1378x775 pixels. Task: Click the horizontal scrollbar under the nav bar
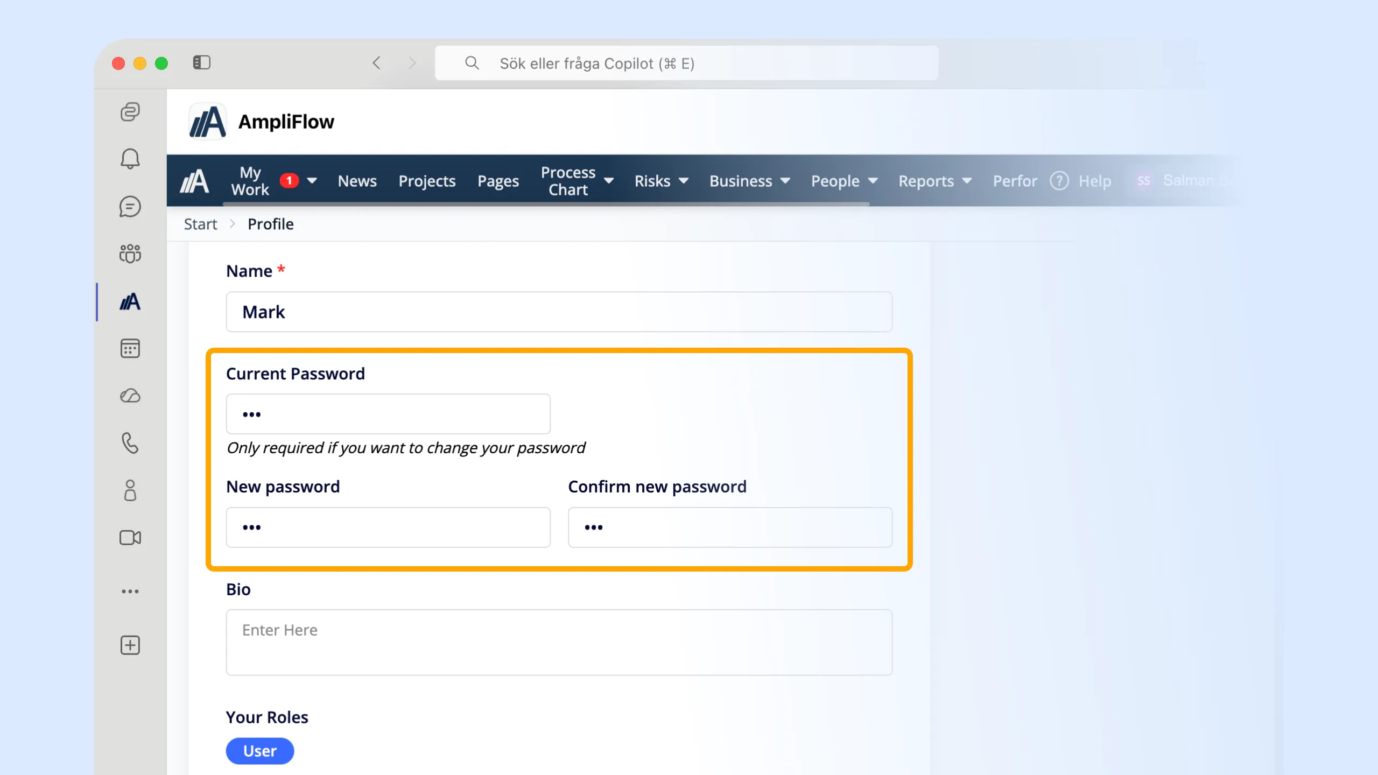pyautogui.click(x=546, y=204)
